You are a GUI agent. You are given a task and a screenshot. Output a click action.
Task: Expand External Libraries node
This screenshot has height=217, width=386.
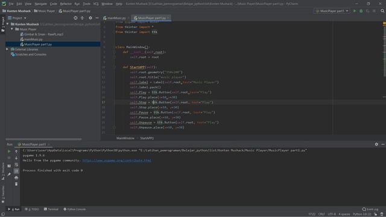coord(7,49)
